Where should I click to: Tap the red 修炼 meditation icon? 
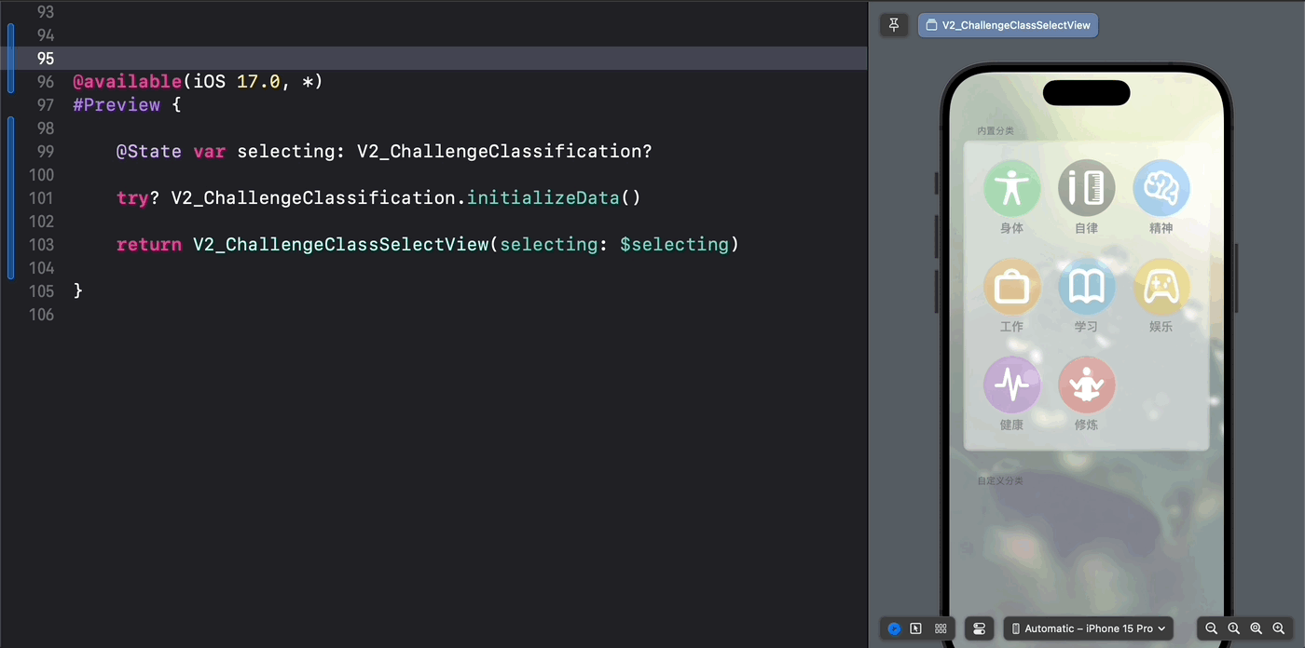click(x=1087, y=385)
